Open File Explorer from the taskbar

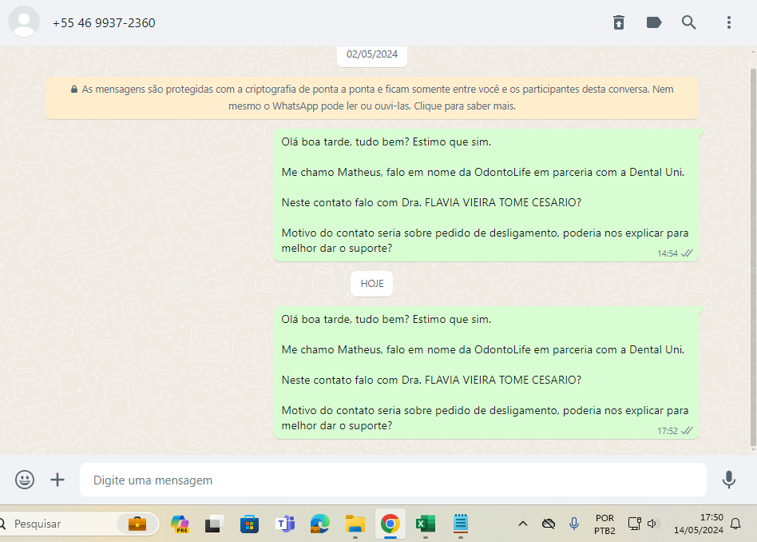click(355, 524)
